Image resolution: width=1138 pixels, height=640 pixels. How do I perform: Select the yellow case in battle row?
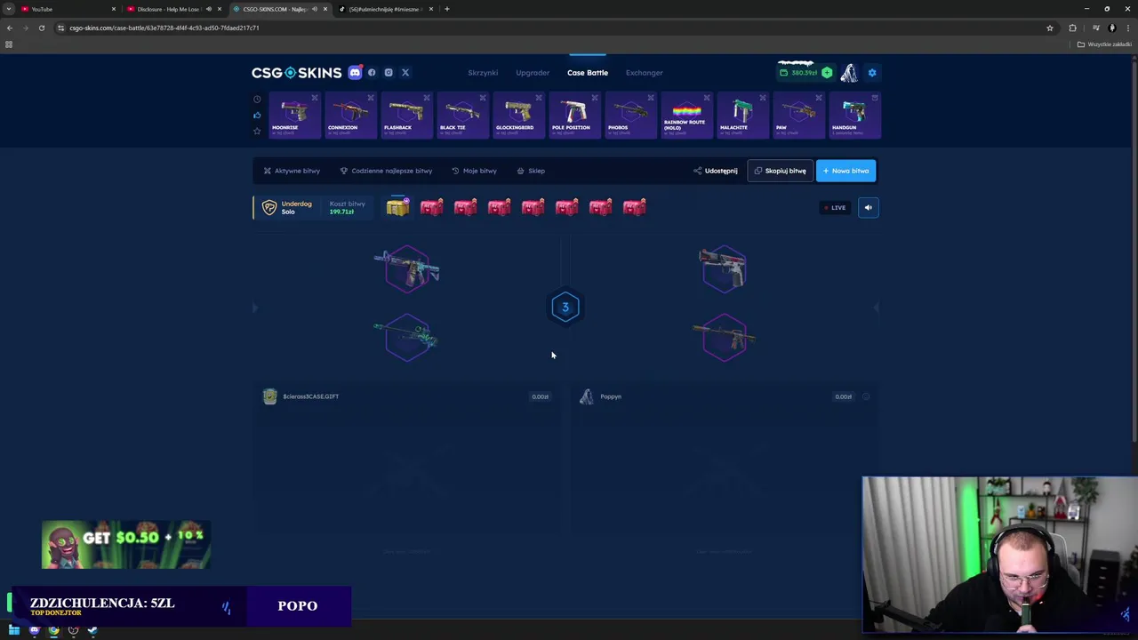tap(397, 207)
